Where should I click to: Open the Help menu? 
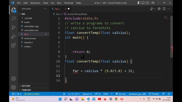[x=78, y=3]
